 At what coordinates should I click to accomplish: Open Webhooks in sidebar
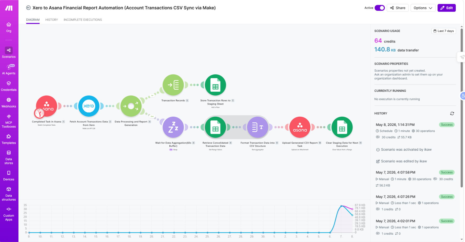coord(9,103)
